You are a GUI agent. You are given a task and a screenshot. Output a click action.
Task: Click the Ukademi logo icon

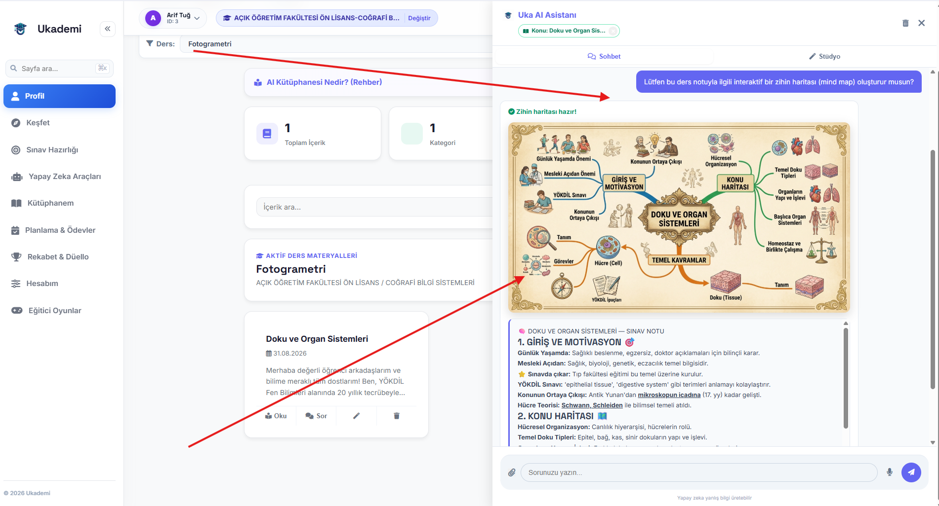coord(20,29)
